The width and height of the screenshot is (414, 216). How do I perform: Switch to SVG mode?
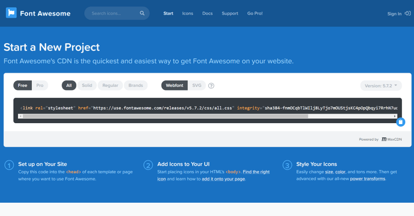(x=197, y=85)
